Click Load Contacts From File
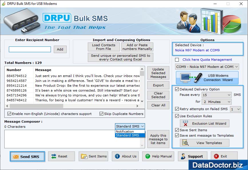Viewport: 248px width, 170px height. click(x=104, y=47)
